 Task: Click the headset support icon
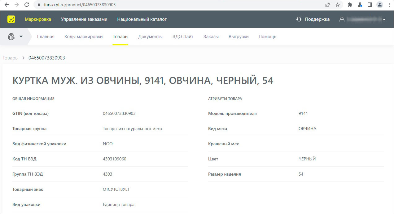[x=299, y=19]
